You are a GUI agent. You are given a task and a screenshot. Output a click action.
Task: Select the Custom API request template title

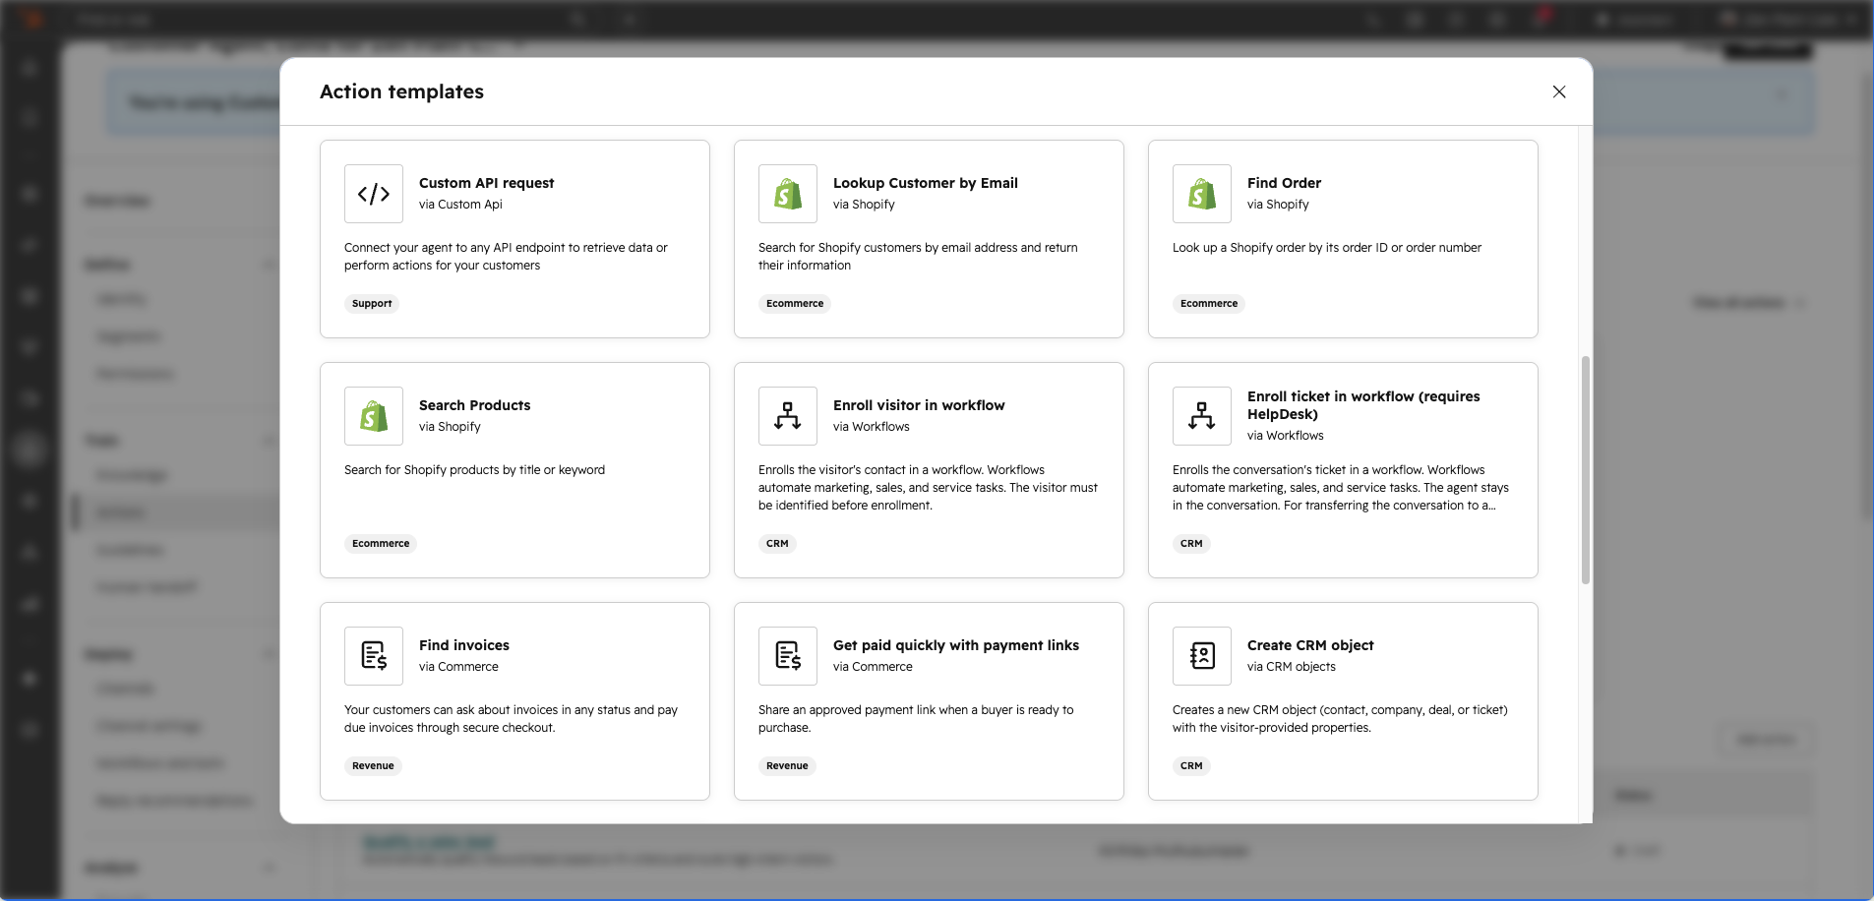click(x=486, y=183)
